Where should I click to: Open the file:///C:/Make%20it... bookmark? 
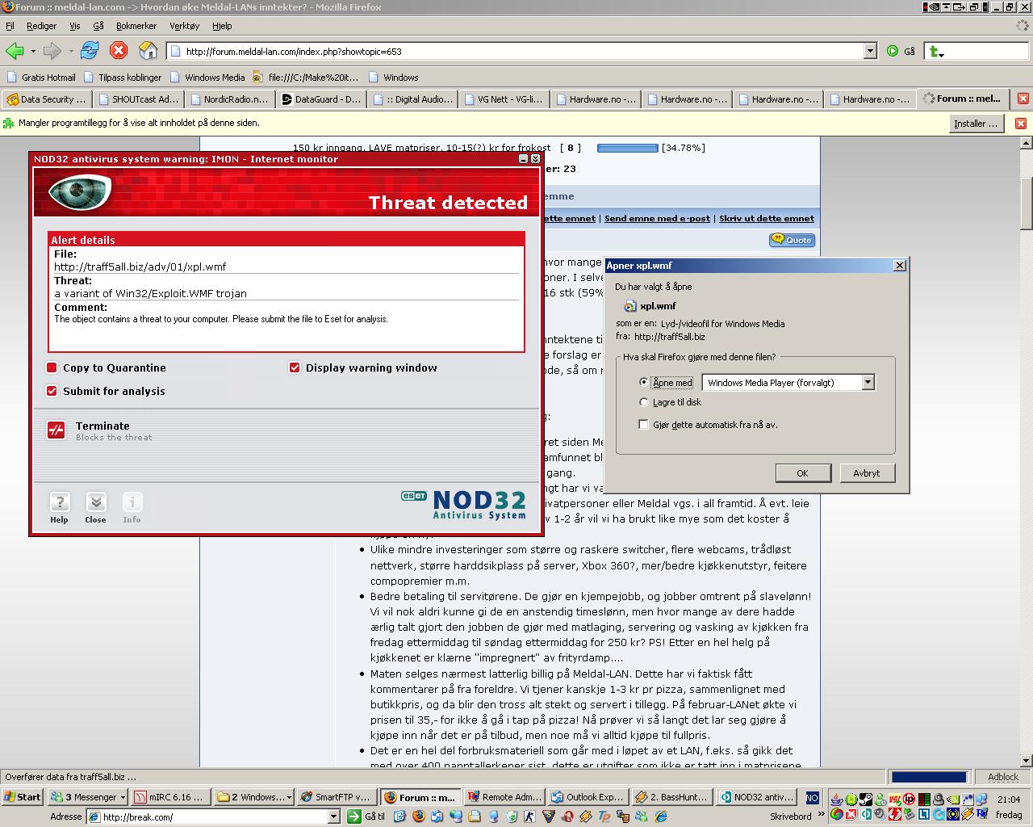pyautogui.click(x=305, y=78)
